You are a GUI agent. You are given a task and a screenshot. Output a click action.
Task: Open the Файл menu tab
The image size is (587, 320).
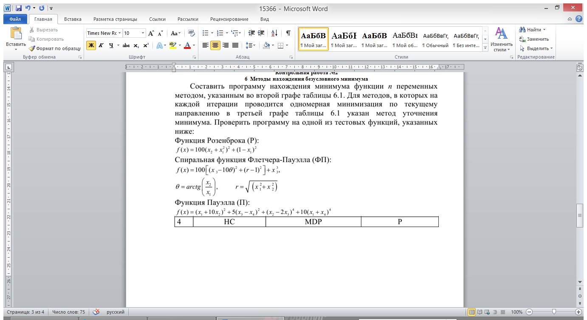[x=15, y=19]
